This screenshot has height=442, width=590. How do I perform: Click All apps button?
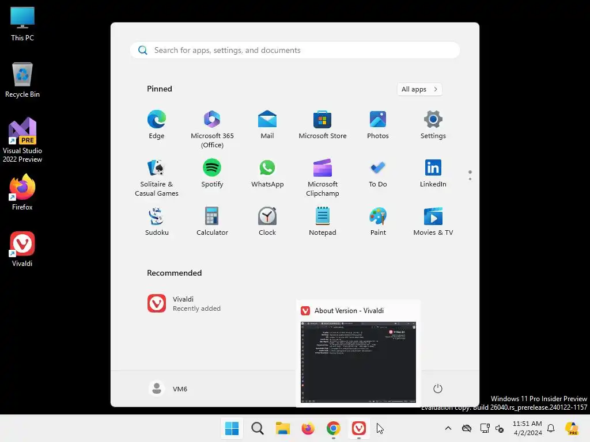[419, 89]
